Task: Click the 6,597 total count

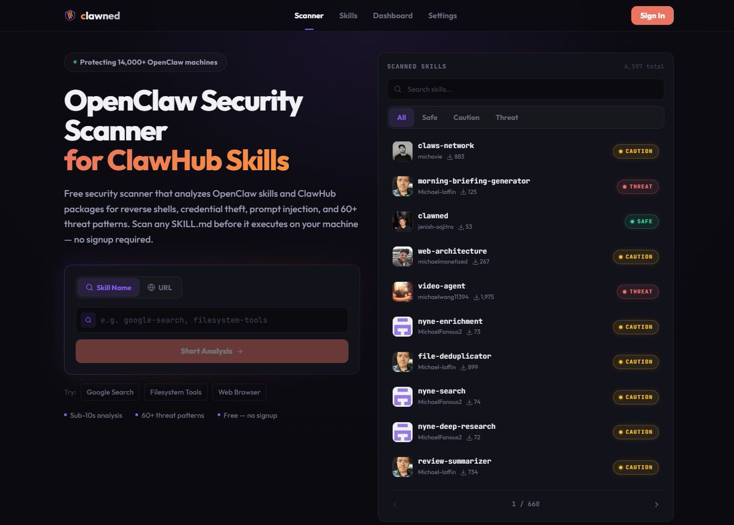Action: coord(644,67)
